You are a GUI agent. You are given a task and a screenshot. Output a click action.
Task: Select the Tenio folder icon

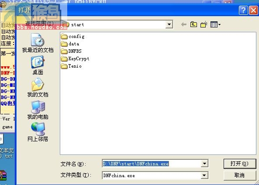coord(64,66)
